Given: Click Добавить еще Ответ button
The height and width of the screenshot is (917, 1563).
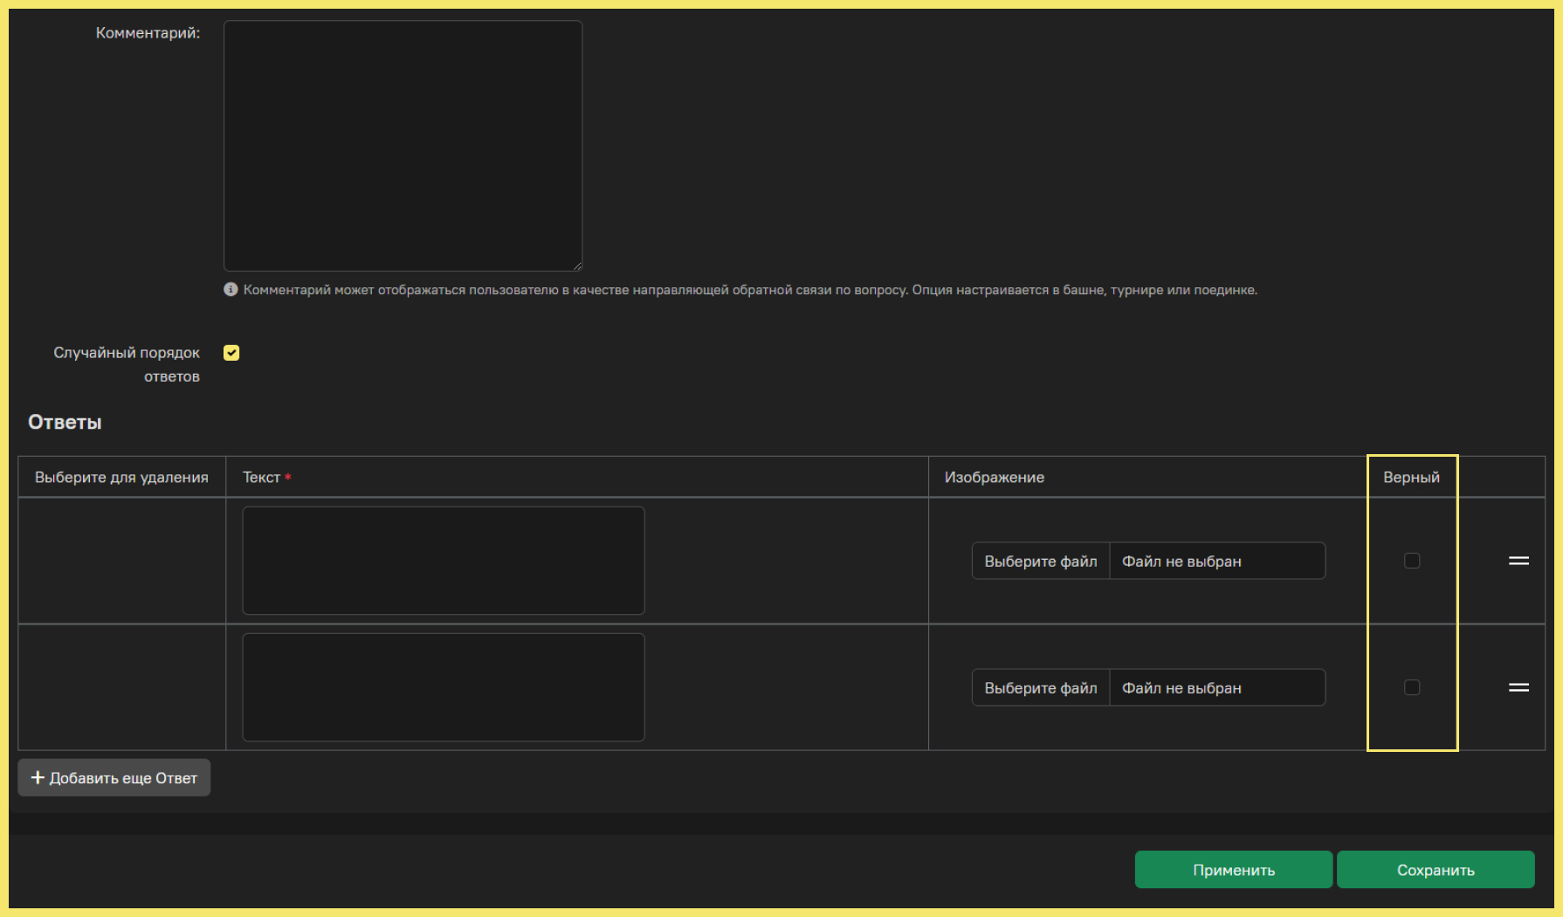Looking at the screenshot, I should (x=114, y=777).
